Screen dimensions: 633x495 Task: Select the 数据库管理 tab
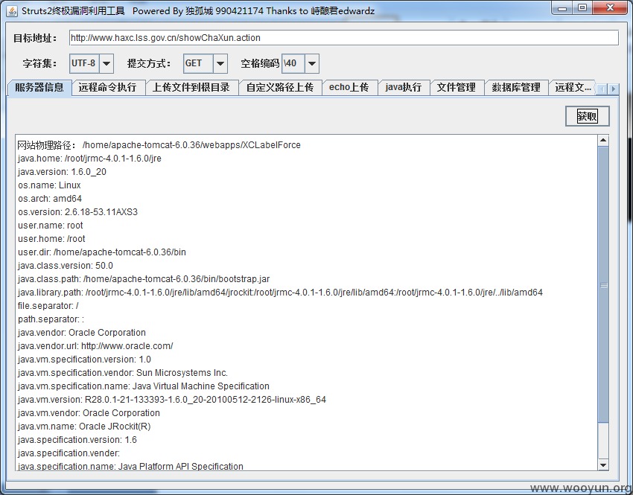click(516, 87)
